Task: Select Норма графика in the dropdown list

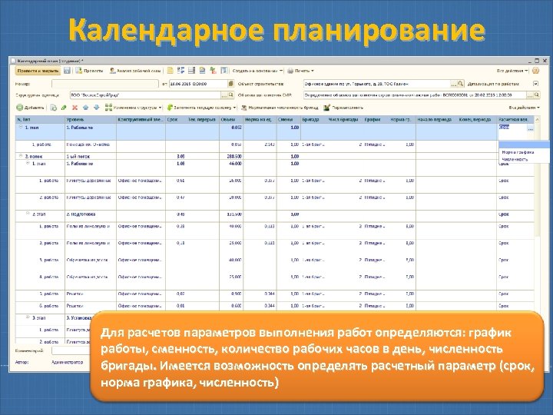Action: pos(518,152)
